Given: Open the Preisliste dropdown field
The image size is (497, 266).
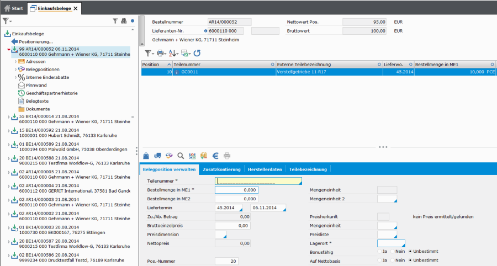Looking at the screenshot, I should coord(387,235).
